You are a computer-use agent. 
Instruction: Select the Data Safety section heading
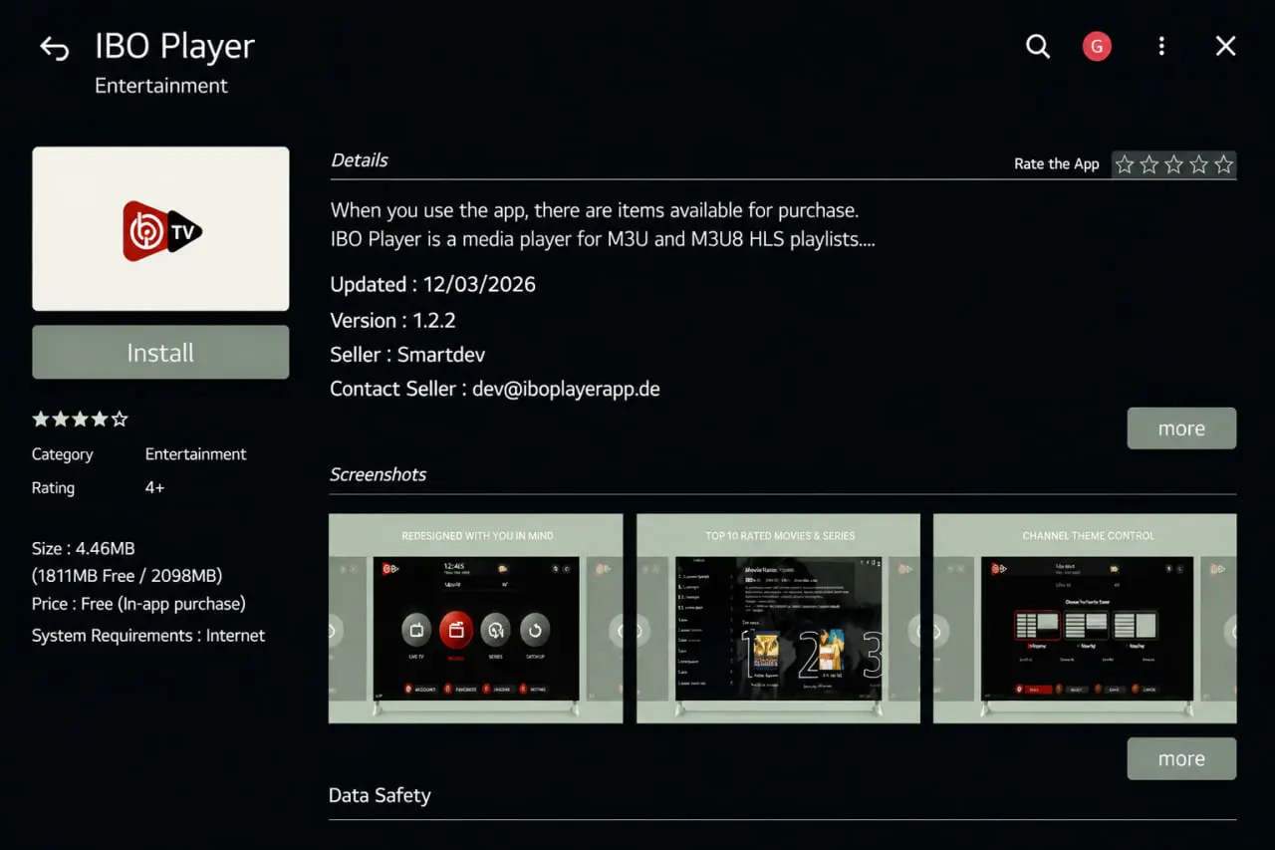(380, 795)
